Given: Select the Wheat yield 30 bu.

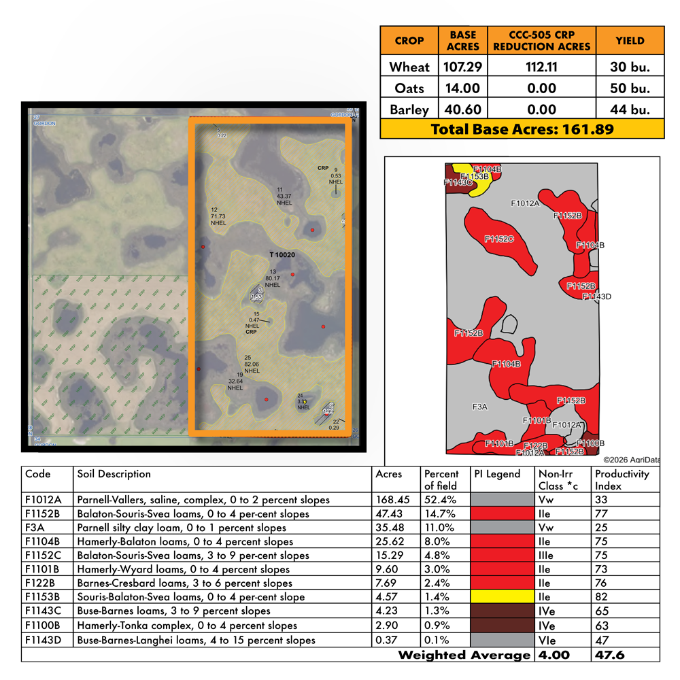Looking at the screenshot, I should (630, 67).
